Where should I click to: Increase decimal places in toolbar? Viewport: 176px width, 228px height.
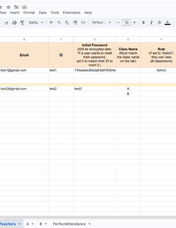click(x=75, y=23)
